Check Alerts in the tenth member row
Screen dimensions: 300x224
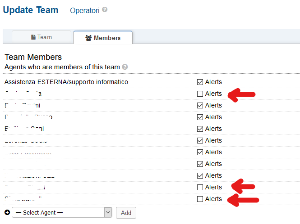pos(200,188)
